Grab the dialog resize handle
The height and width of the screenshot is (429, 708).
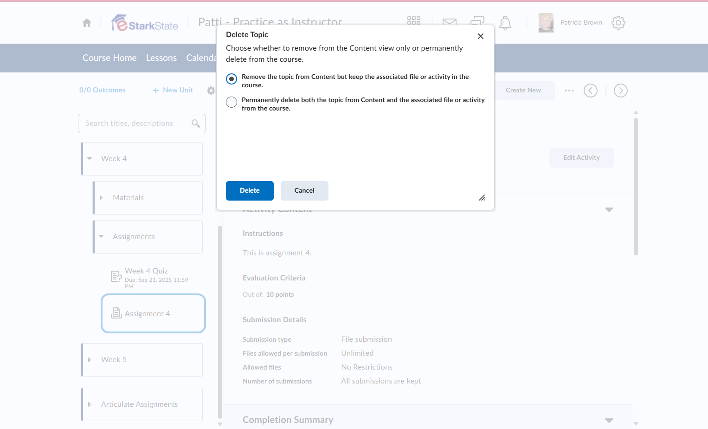[482, 198]
